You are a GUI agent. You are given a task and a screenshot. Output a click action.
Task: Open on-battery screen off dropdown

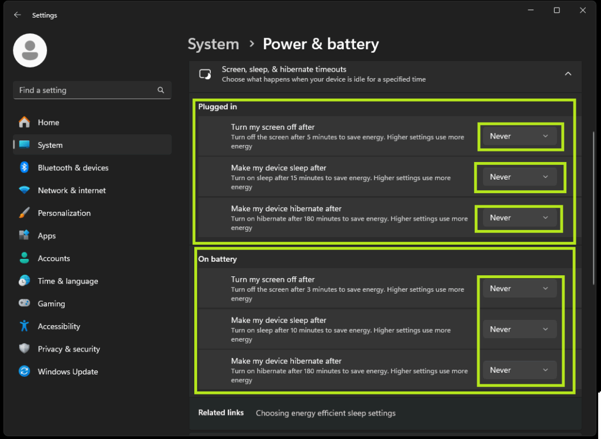point(519,288)
